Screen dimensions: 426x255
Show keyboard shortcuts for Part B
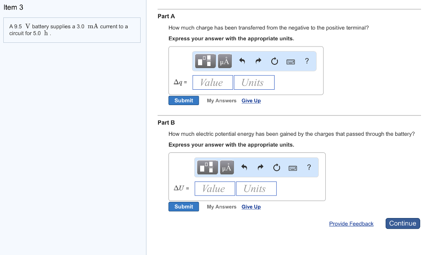pos(293,168)
